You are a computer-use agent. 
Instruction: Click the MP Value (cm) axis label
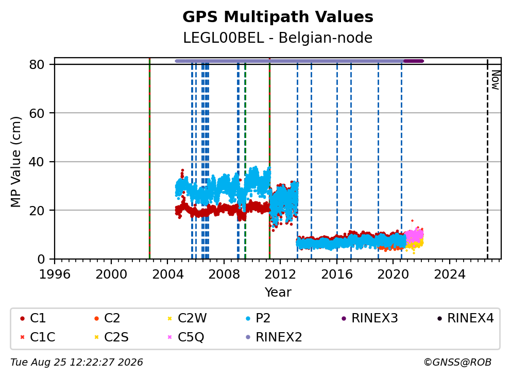[x=15, y=162]
